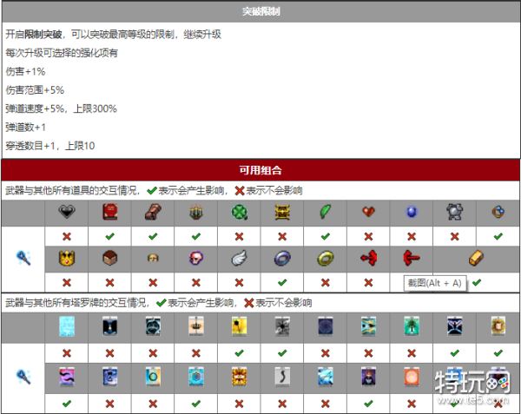Image resolution: width=521 pixels, height=414 pixels.
Task: Click the magic wand icon in item table
Action: click(23, 258)
